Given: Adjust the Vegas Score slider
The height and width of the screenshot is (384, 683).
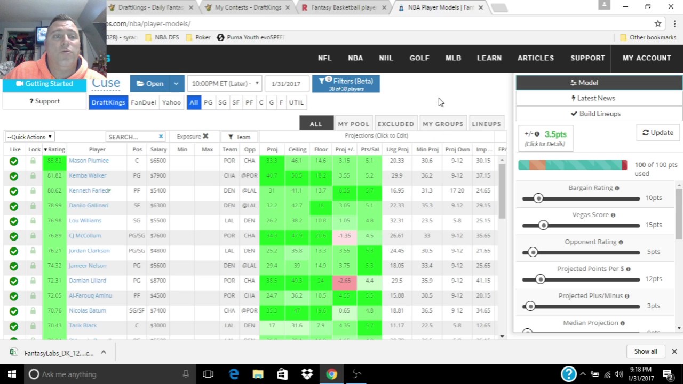Looking at the screenshot, I should pos(543,225).
